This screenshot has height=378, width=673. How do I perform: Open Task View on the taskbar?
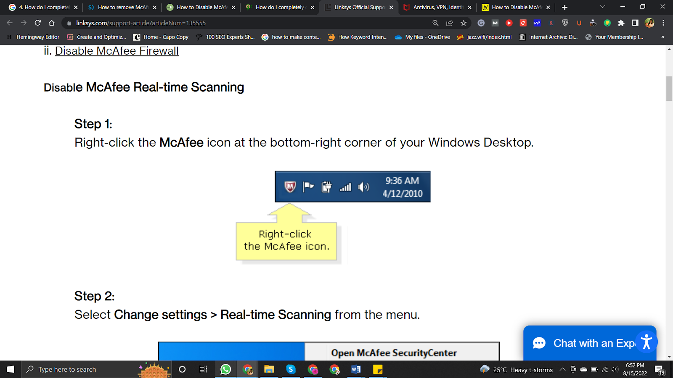click(203, 369)
